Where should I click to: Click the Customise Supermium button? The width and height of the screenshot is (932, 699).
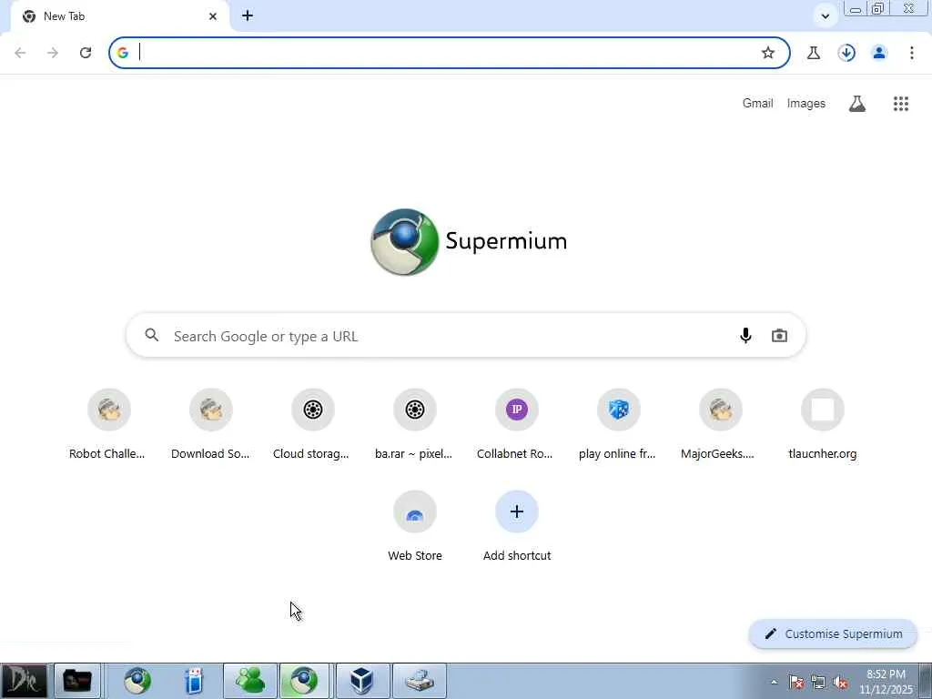pos(834,633)
